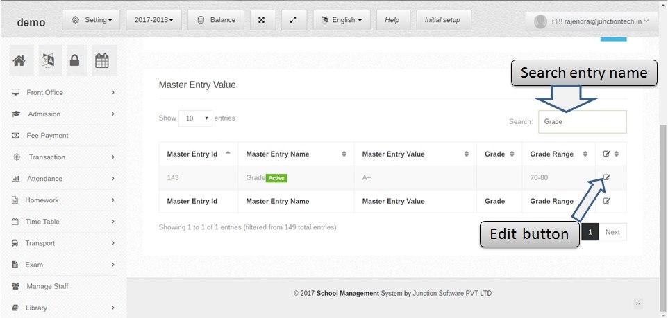Sort by Master Entry Value header column

[x=415, y=154]
